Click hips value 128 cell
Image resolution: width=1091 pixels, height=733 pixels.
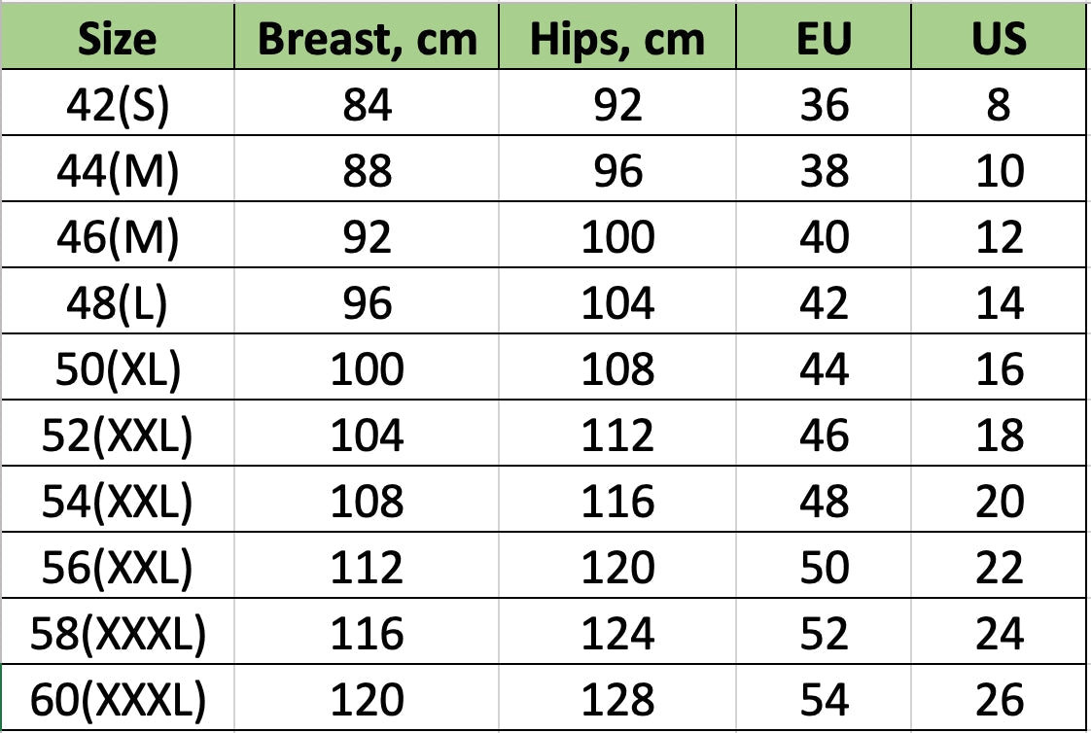click(617, 699)
